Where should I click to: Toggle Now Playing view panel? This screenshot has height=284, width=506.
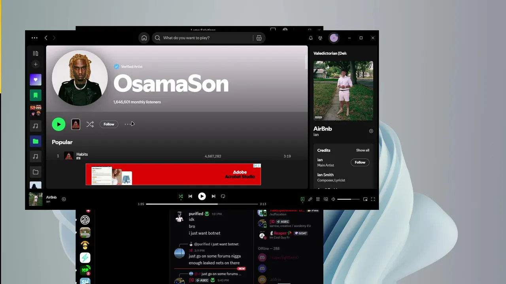[302, 199]
